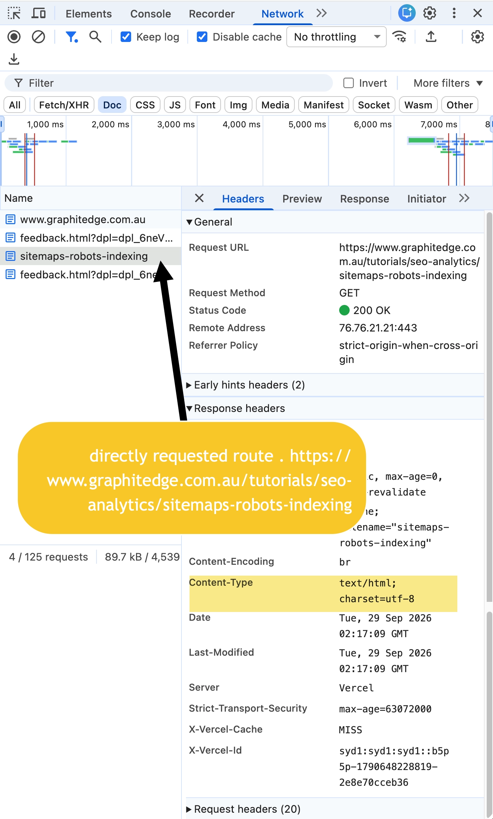Open the More filters dropdown
The width and height of the screenshot is (493, 819).
(448, 83)
